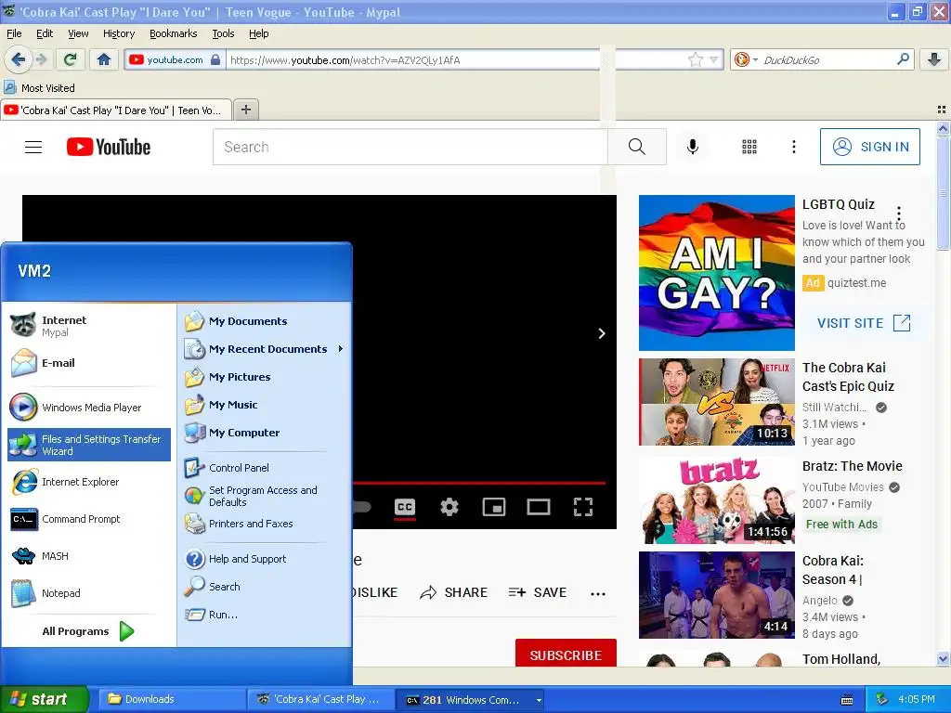Viewport: 951px width, 713px height.
Task: Open Run... from the Start menu
Action: click(x=265, y=615)
